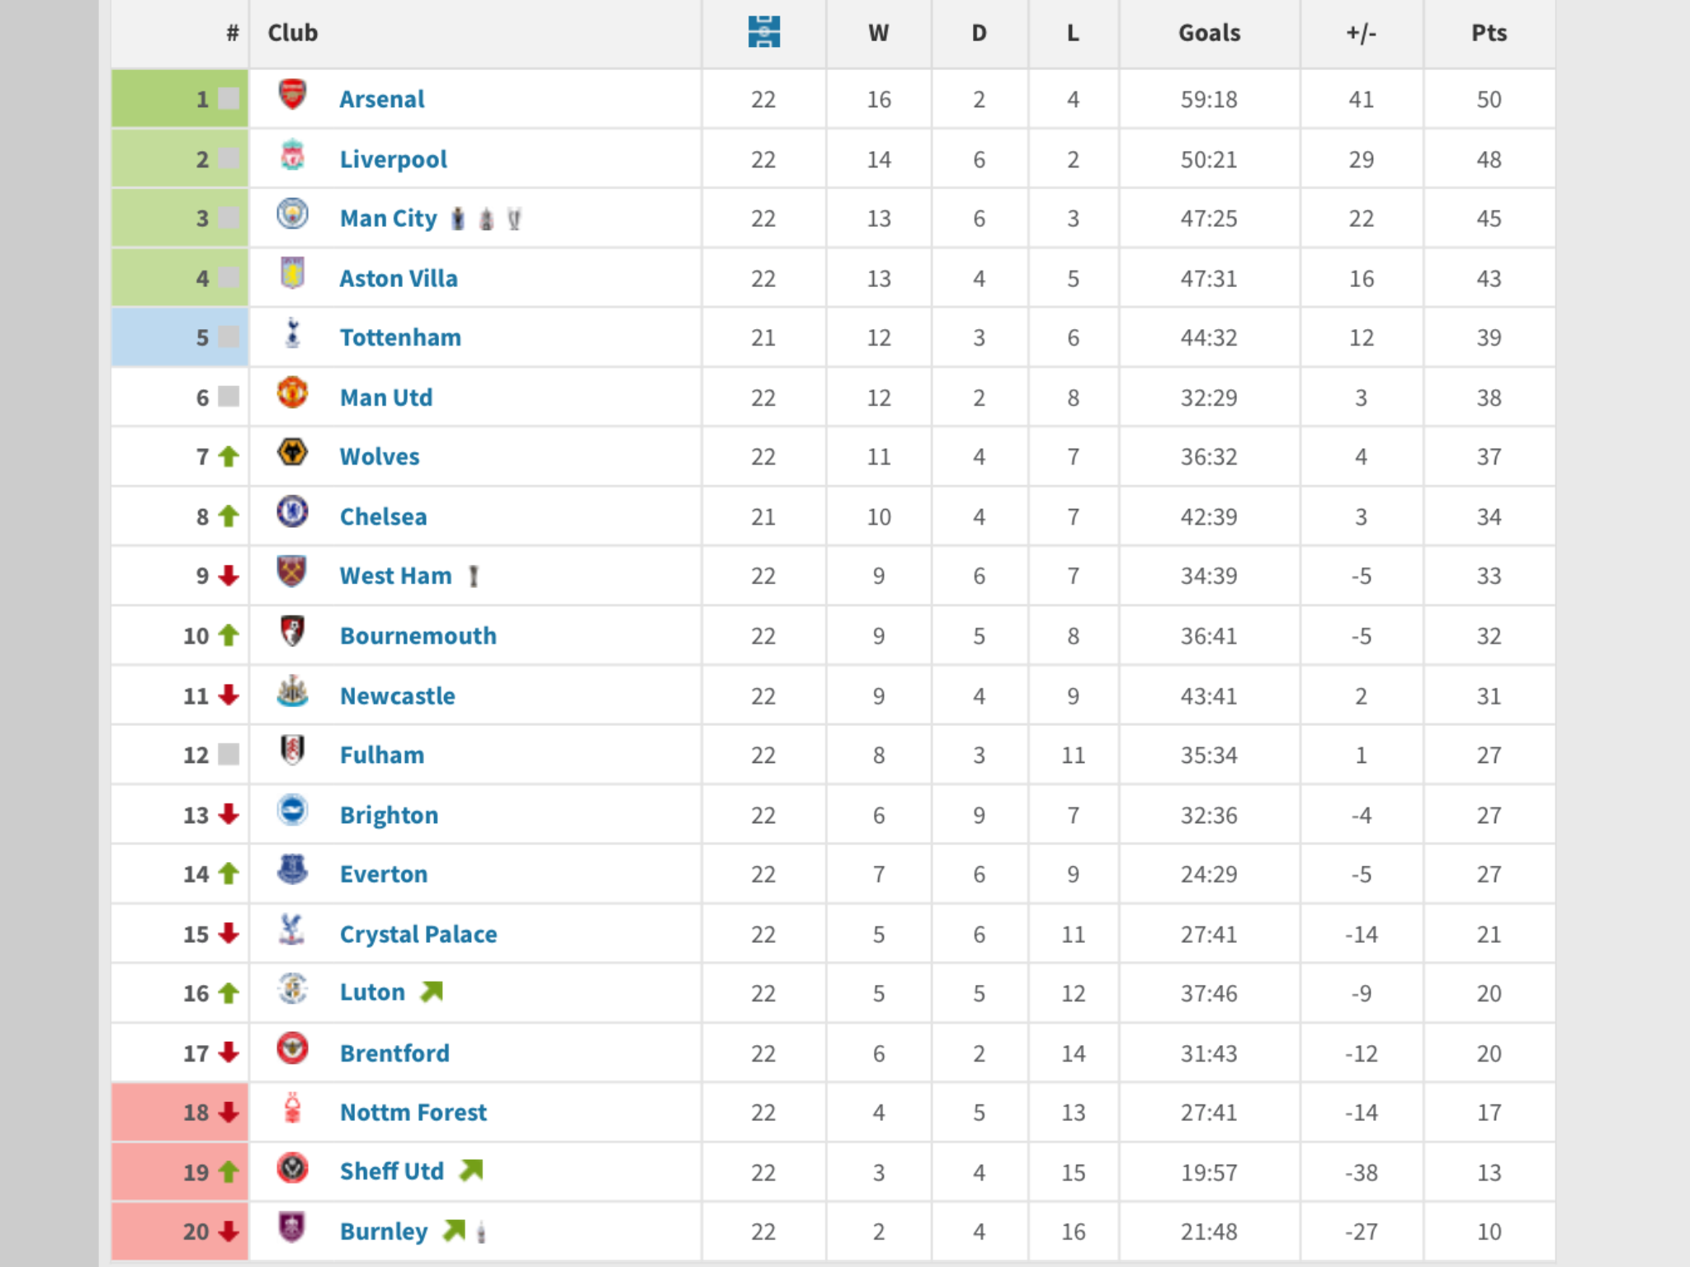The width and height of the screenshot is (1690, 1267).
Task: Sort table by Pts column header
Action: coord(1489,33)
